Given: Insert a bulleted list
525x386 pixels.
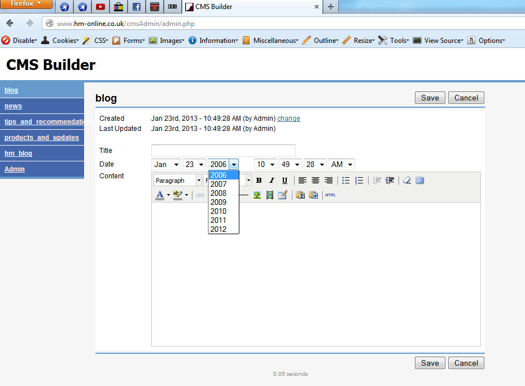Looking at the screenshot, I should pos(346,181).
